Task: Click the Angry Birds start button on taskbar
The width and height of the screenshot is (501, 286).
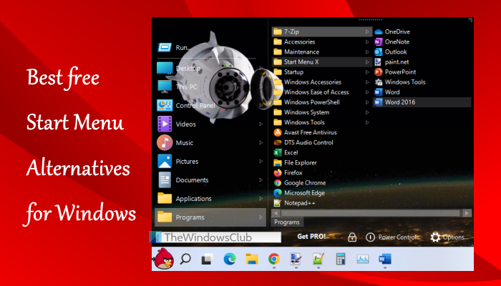Action: click(164, 259)
